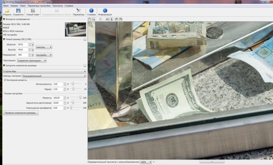
Task: Click the Высота input field
Action: [23, 50]
